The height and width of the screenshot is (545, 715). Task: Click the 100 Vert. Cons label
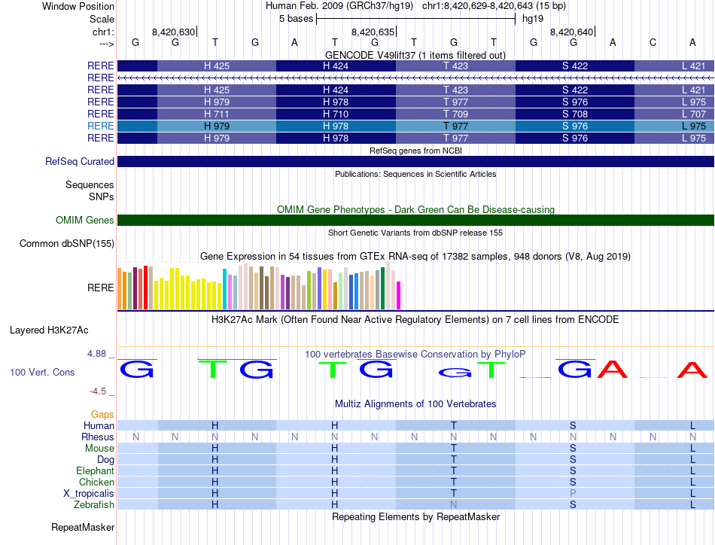pos(42,372)
